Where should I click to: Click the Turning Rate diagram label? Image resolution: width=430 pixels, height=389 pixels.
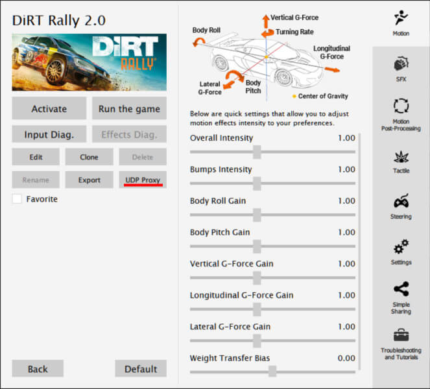point(294,32)
